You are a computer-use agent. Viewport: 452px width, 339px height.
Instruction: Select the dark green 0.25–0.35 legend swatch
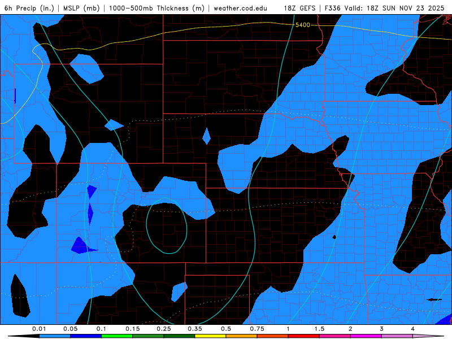click(179, 336)
